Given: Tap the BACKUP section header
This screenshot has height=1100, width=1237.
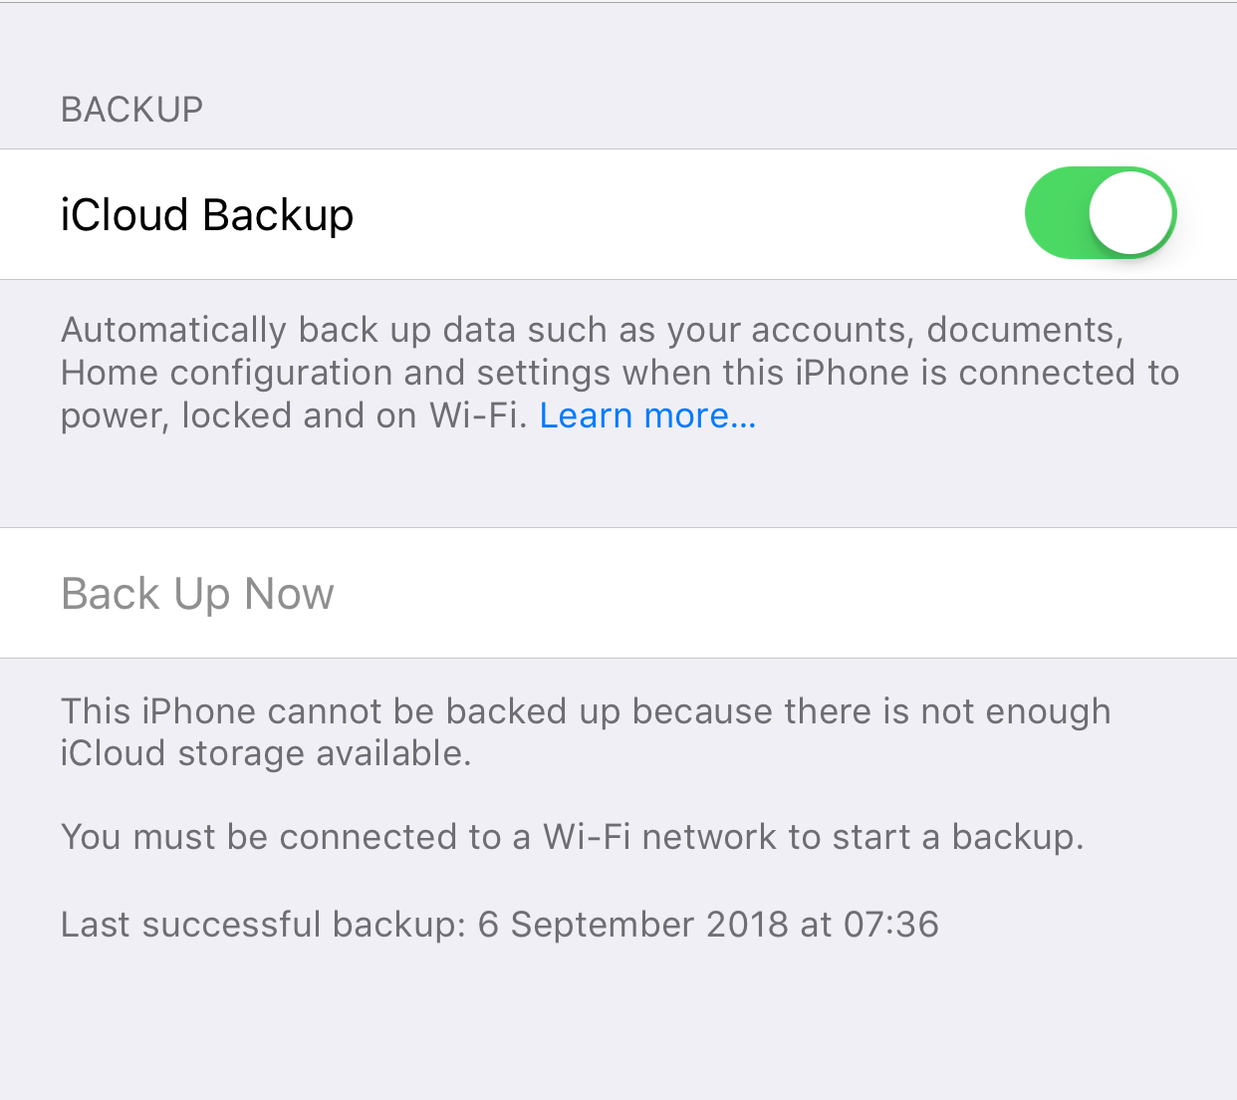Looking at the screenshot, I should click(x=132, y=110).
